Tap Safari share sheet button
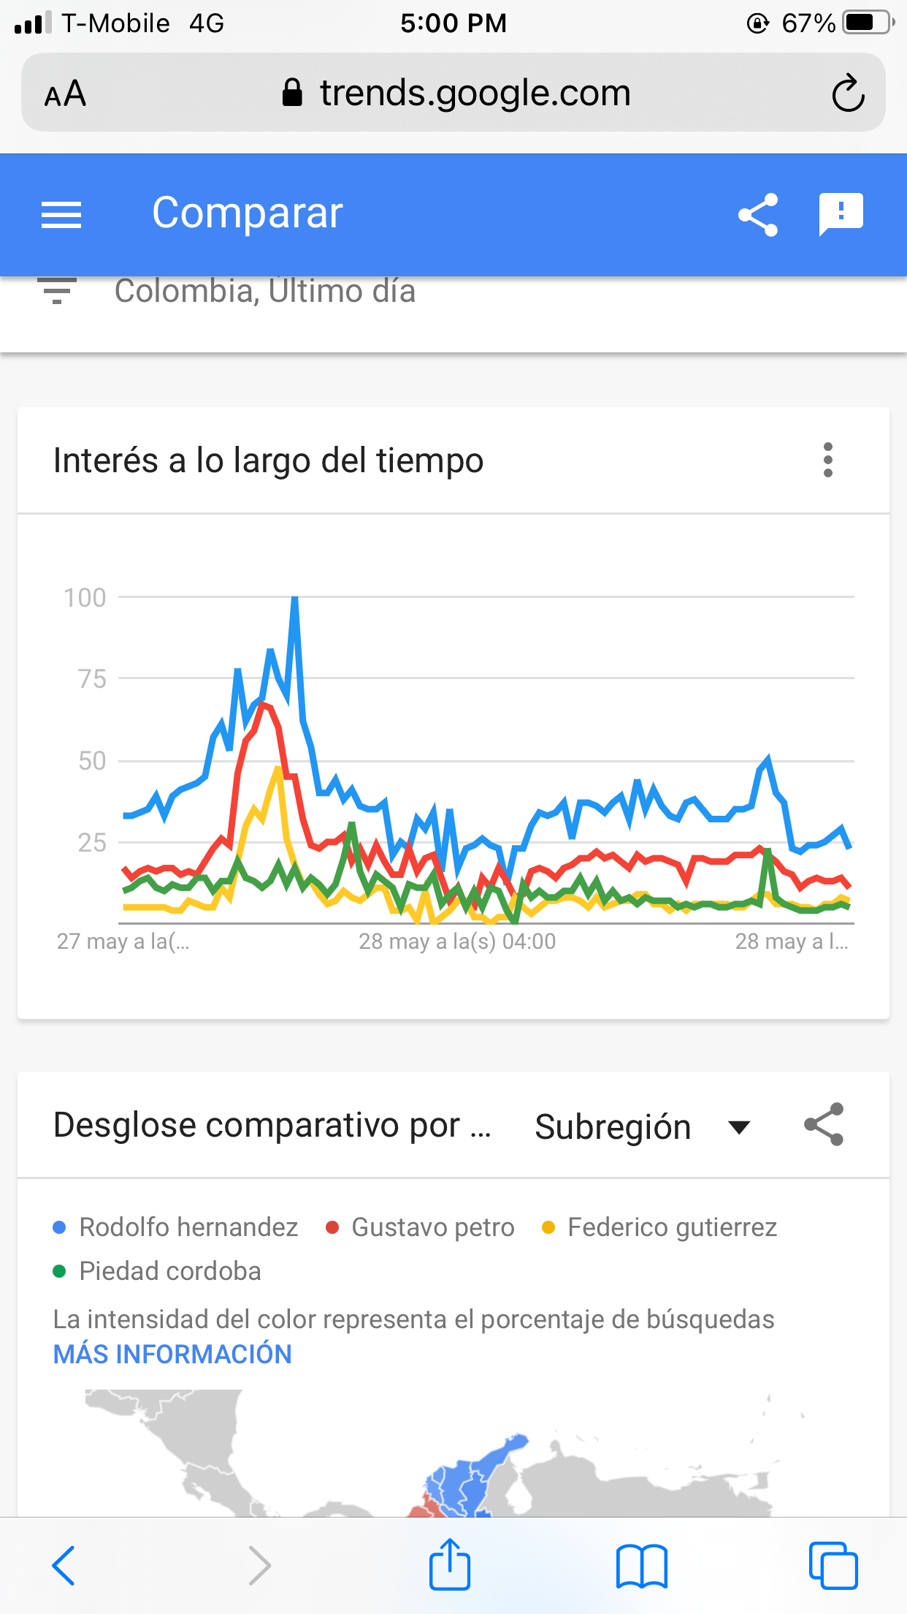Image resolution: width=907 pixels, height=1614 pixels. click(449, 1564)
